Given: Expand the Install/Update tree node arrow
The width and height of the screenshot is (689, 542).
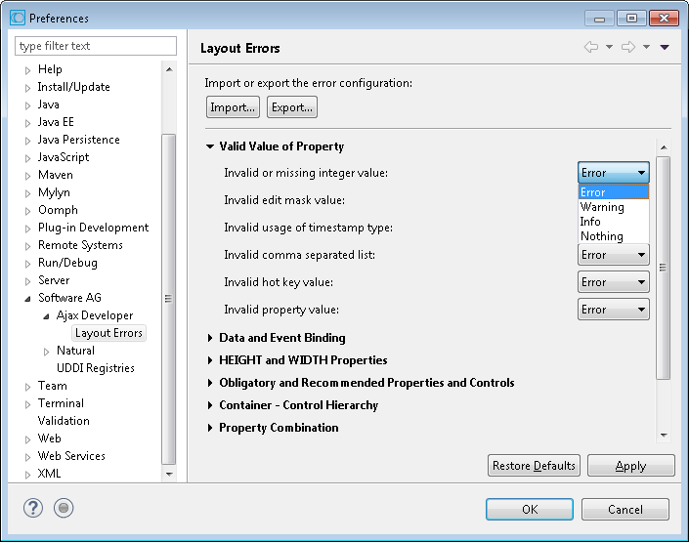Looking at the screenshot, I should [27, 88].
